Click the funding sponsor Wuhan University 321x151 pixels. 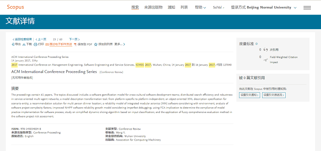click(135, 136)
